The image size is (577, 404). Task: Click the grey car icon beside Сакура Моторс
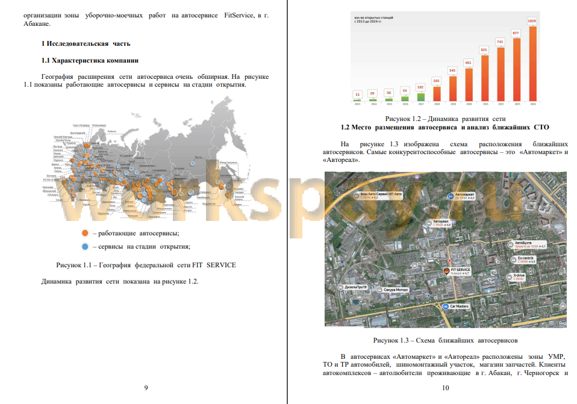coord(379,290)
